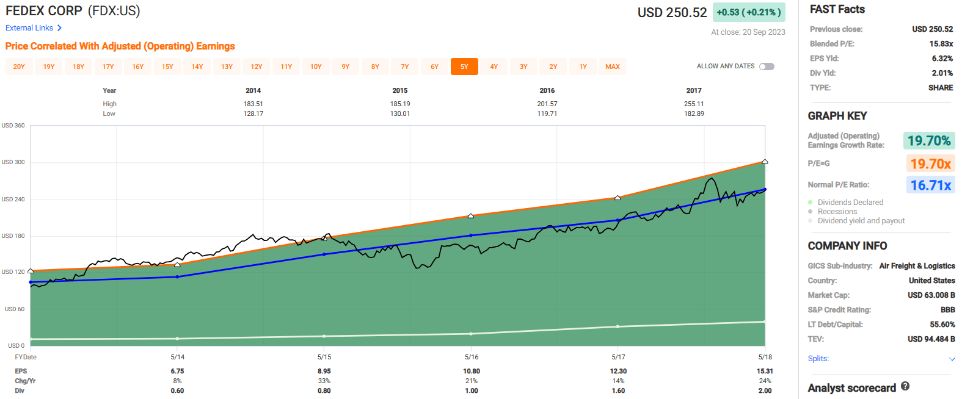Click the orange 19.70x P/E=G box
This screenshot has width=962, height=399.
click(930, 164)
